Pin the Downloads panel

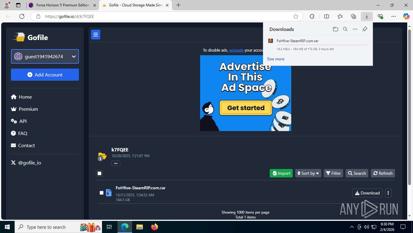coord(365,29)
